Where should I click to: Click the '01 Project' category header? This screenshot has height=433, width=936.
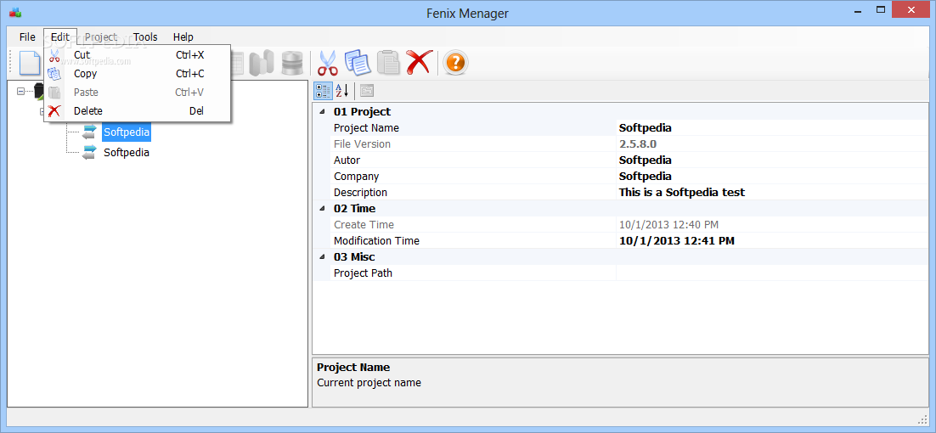(x=362, y=111)
